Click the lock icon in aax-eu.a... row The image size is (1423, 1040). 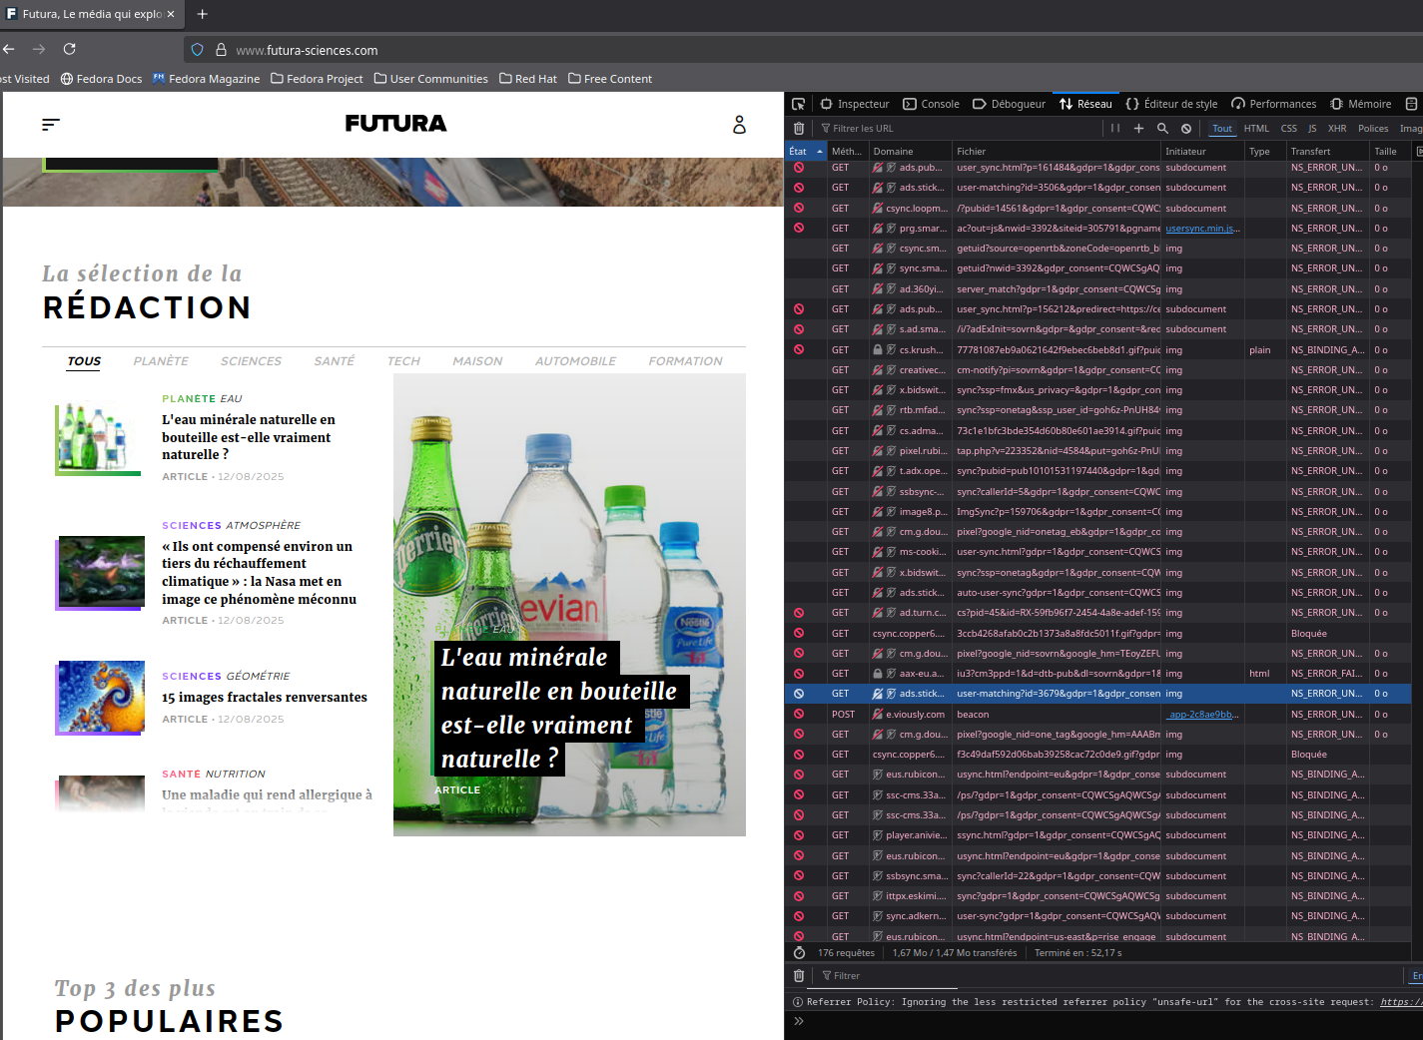pyautogui.click(x=877, y=674)
